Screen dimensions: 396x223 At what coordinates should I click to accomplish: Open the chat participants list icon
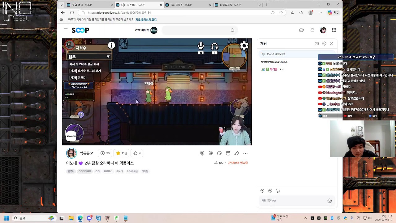(316, 44)
